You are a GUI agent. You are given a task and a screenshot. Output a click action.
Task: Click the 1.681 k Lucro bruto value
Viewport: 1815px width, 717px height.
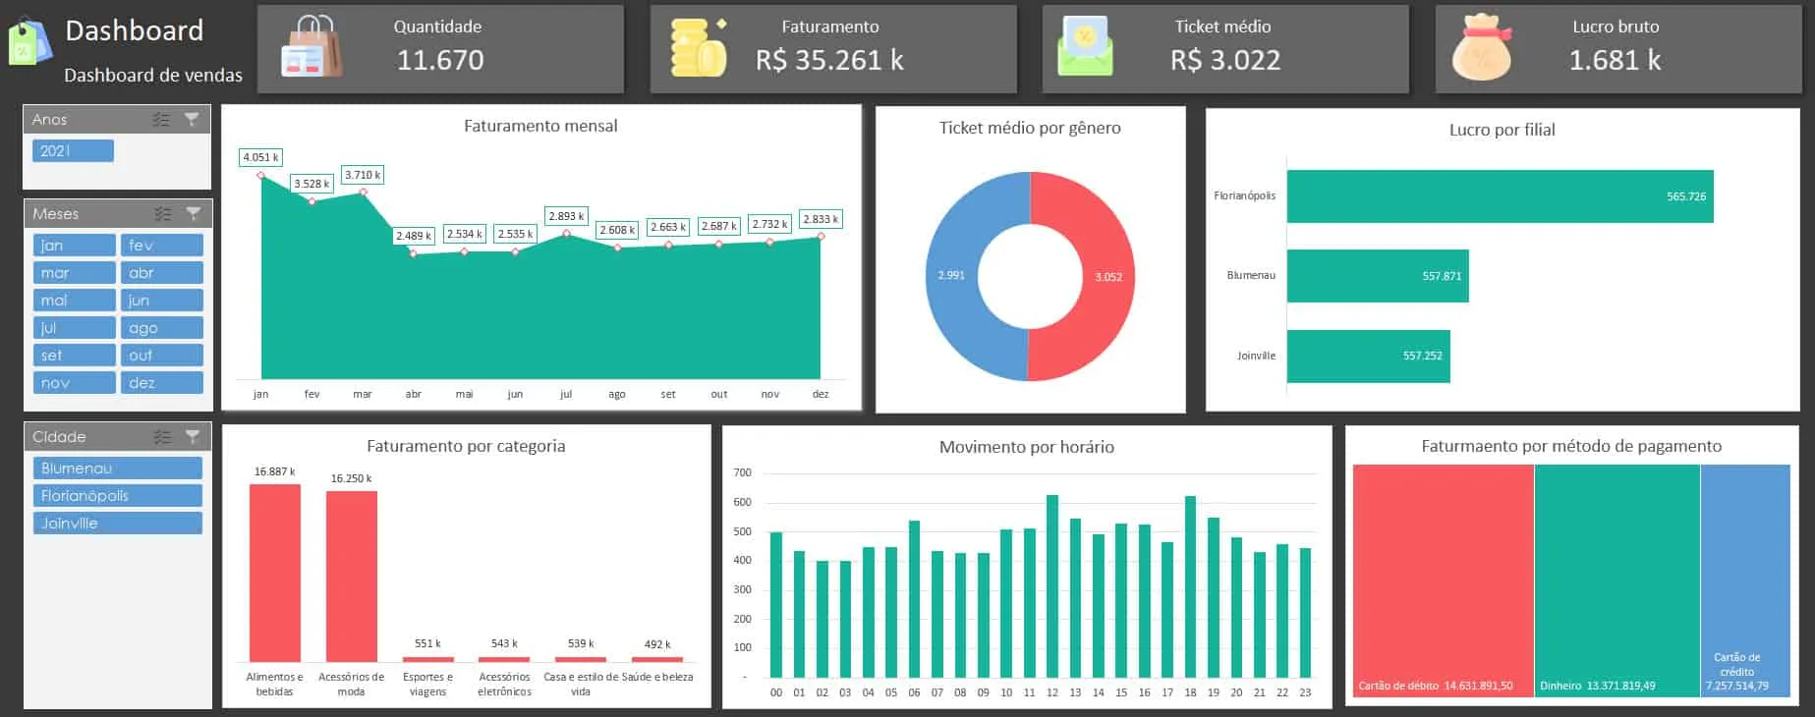point(1615,60)
